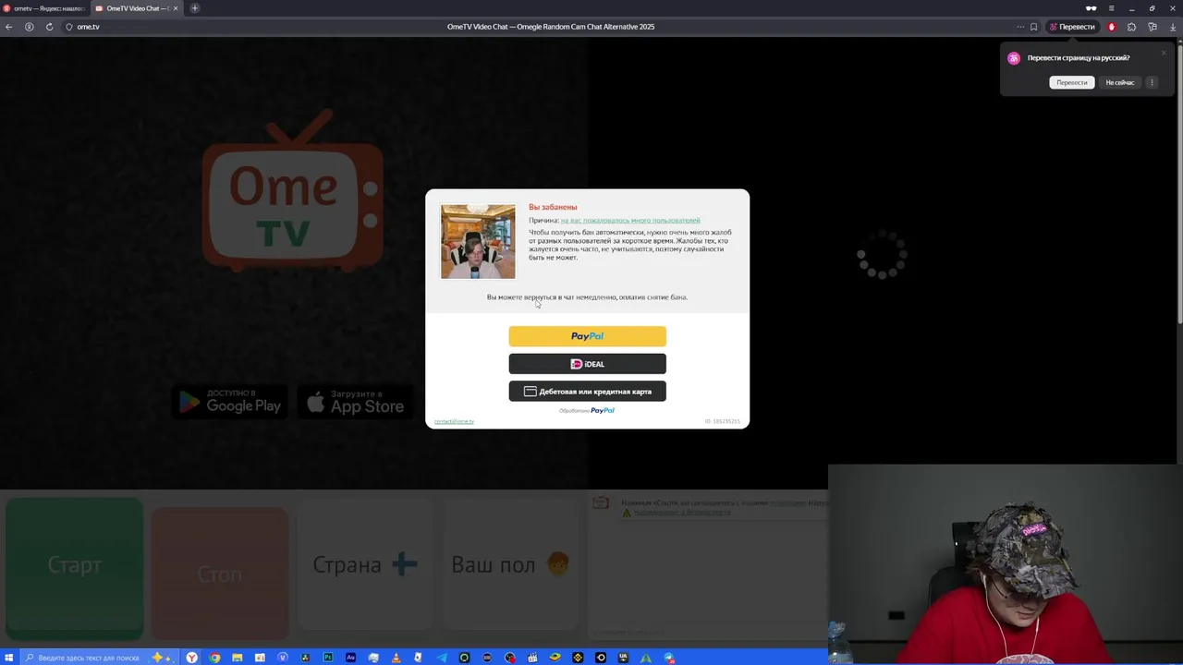This screenshot has height=665, width=1183.
Task: Launch Photoshop from the taskbar
Action: tap(328, 658)
